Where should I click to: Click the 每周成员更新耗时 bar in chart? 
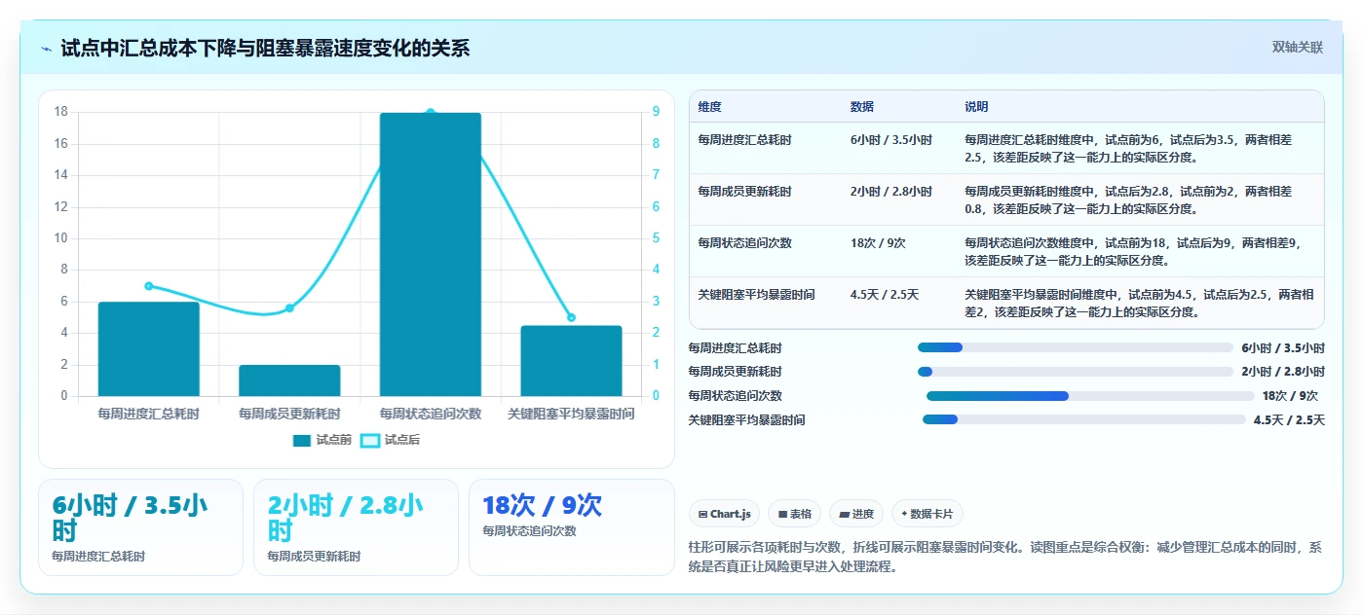[289, 380]
